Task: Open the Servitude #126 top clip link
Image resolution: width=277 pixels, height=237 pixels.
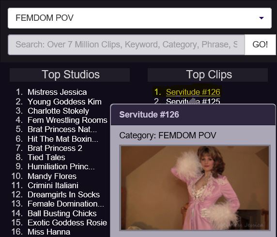Action: point(193,92)
